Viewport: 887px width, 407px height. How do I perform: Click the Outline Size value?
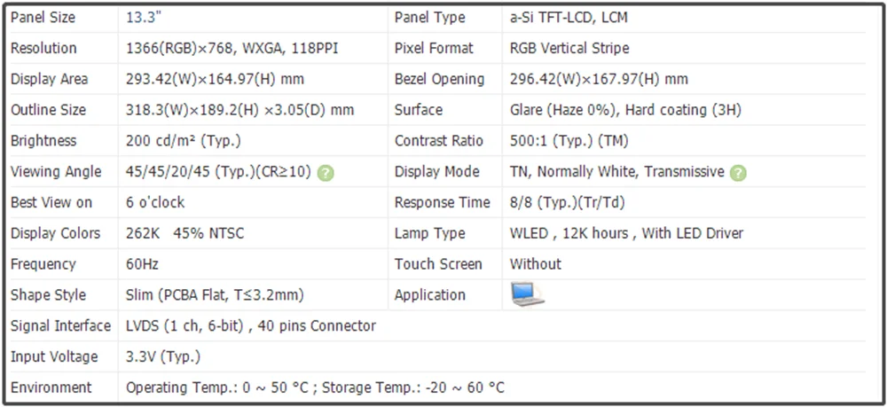point(239,110)
